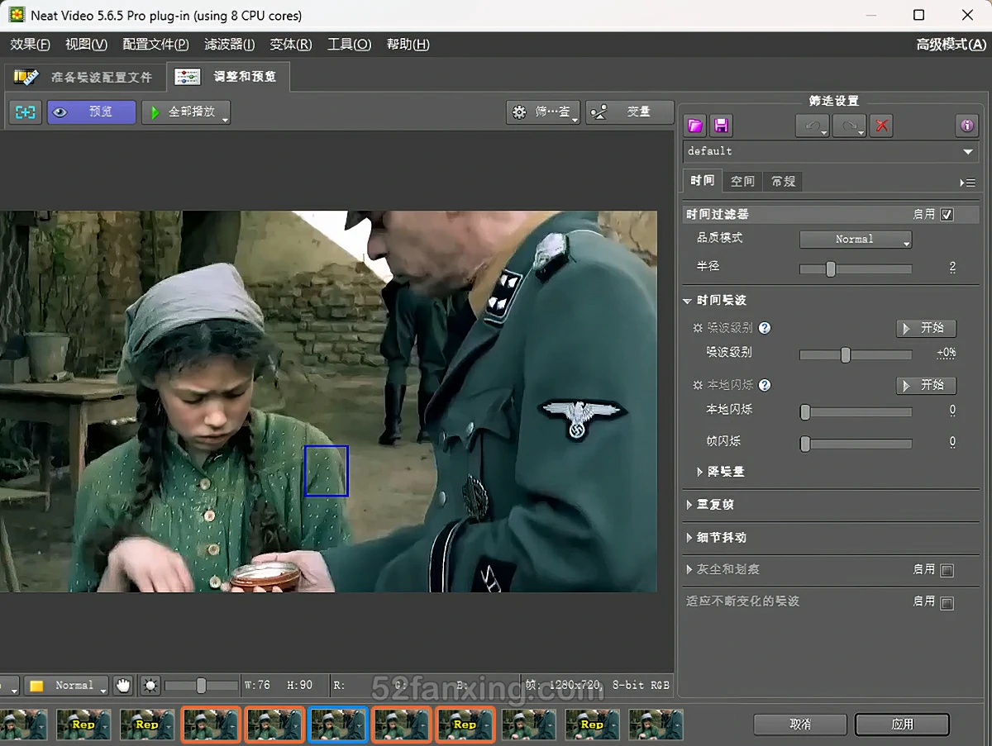Click the icon on the 调整和预览 tab
This screenshot has height=746, width=992.
tap(188, 77)
